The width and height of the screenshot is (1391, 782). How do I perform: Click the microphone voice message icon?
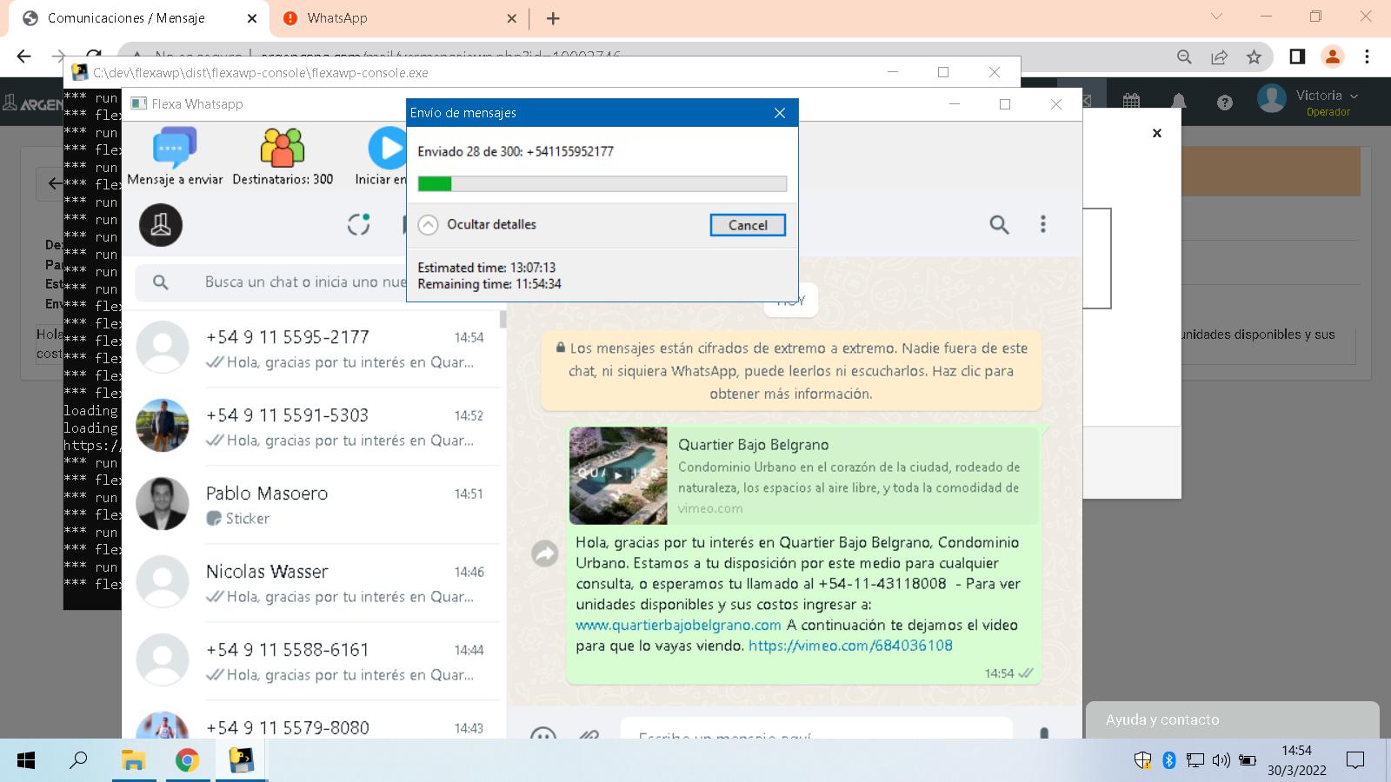point(1044,732)
